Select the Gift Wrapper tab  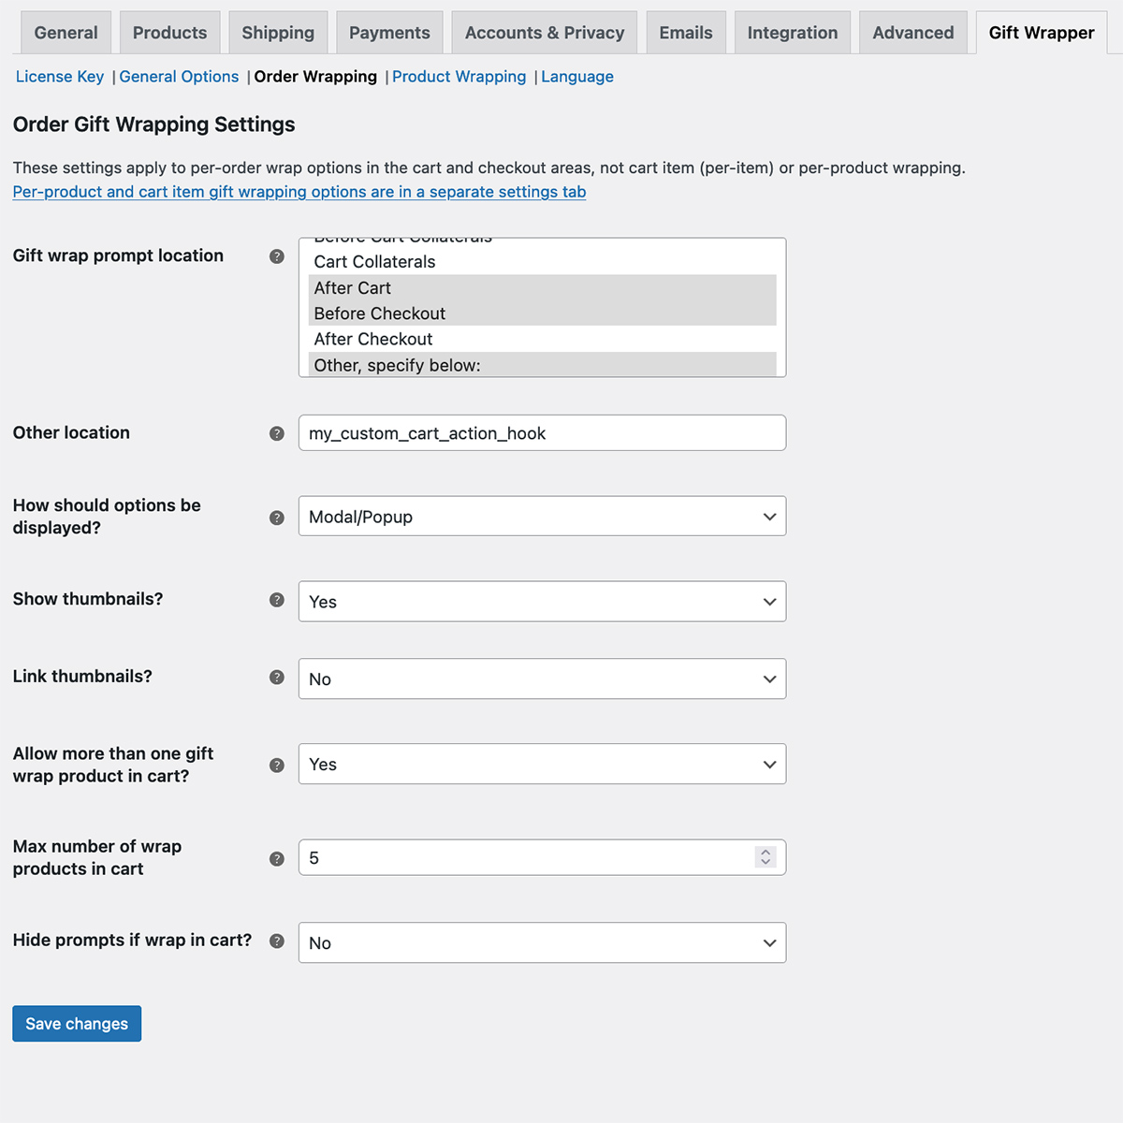click(x=1042, y=33)
